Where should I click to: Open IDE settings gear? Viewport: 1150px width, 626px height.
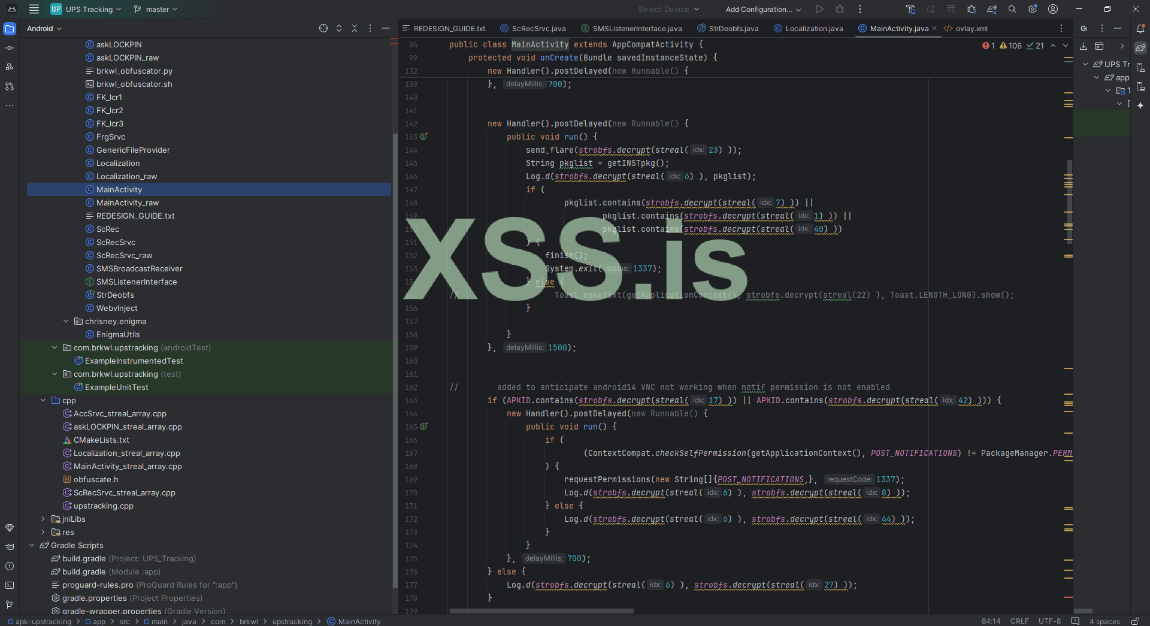pyautogui.click(x=1033, y=9)
